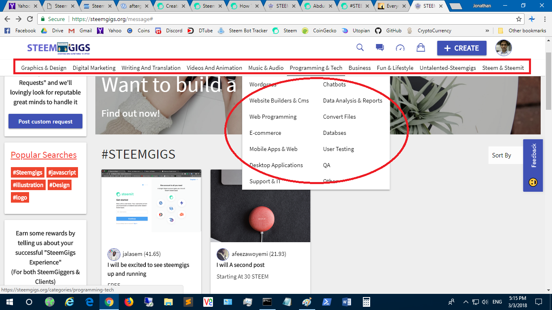Screen dimensions: 552x310
Task: Open the Untalented-Steemgigs category
Action: 448,68
